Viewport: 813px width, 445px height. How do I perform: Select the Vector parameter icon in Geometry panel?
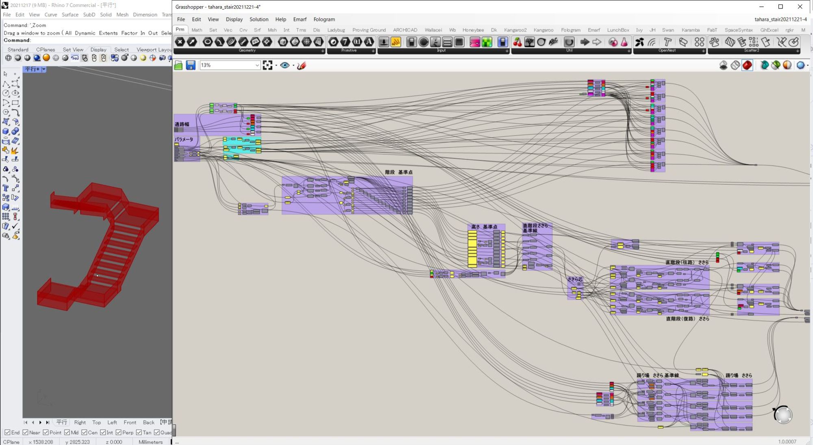[x=192, y=42]
